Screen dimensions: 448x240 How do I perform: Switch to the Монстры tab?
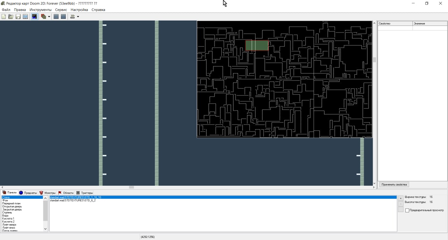tap(48, 193)
